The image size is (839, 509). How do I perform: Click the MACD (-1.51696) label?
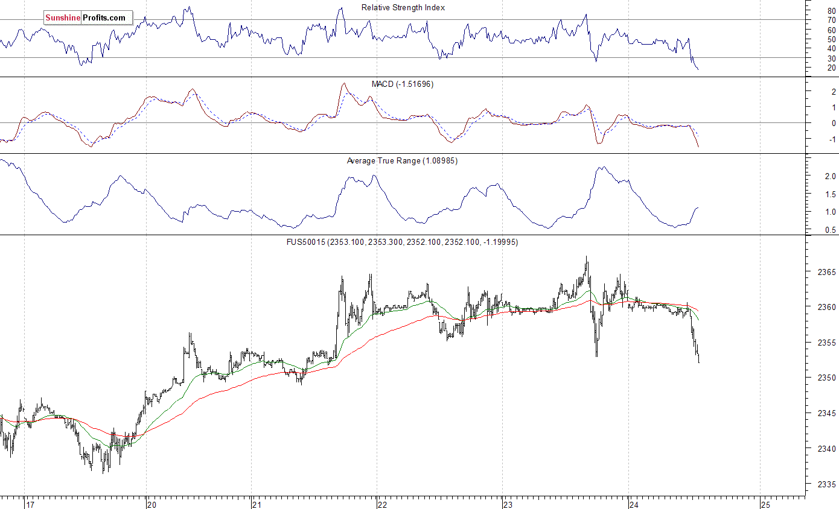click(x=404, y=84)
